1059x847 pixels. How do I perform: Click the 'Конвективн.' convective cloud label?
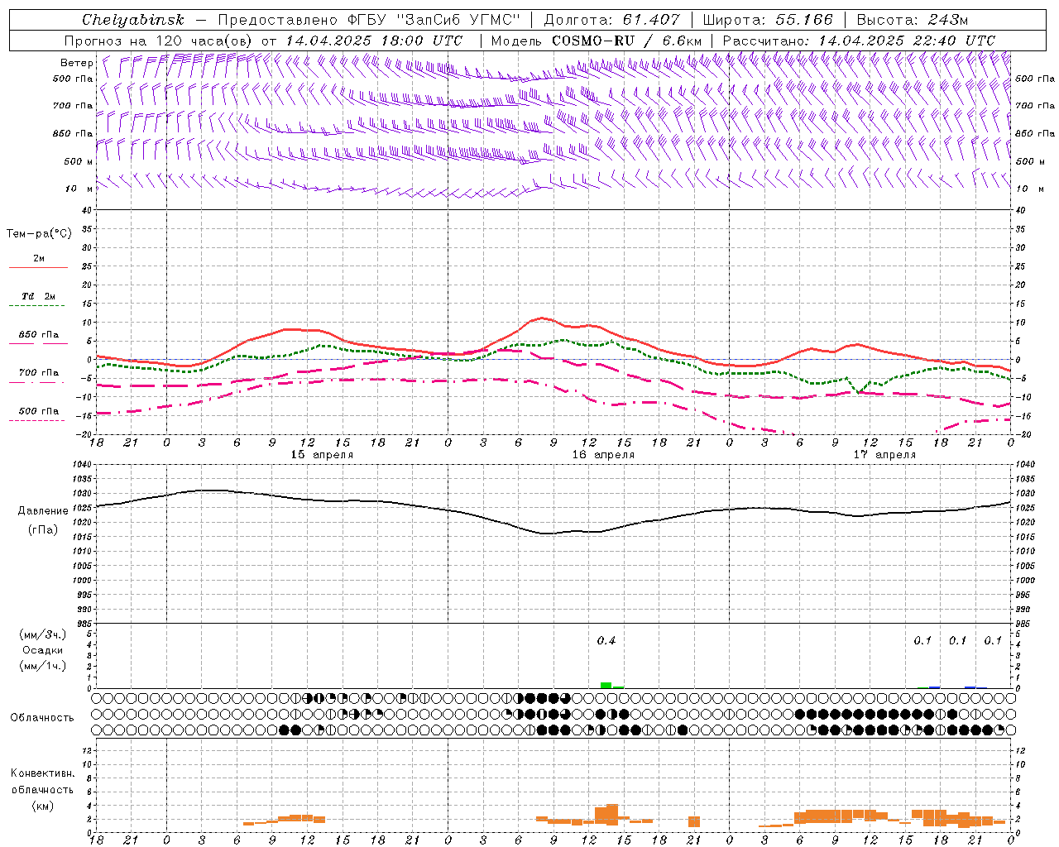pos(42,773)
